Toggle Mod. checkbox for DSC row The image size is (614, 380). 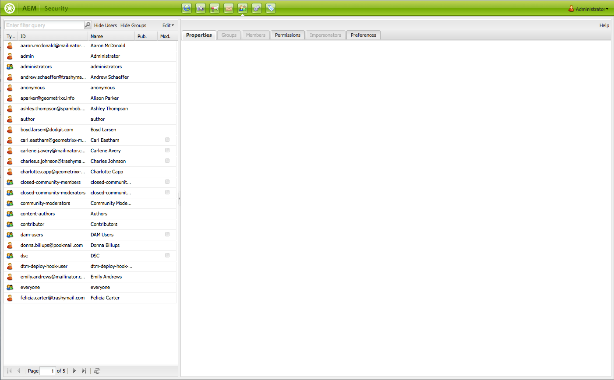[x=167, y=255]
